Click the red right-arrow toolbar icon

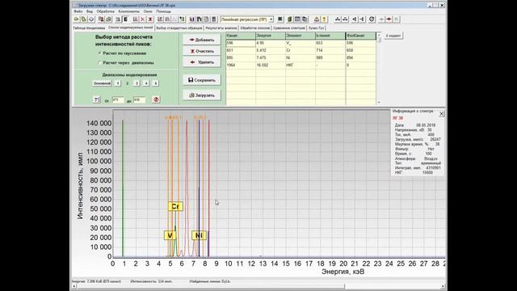[x=389, y=19]
